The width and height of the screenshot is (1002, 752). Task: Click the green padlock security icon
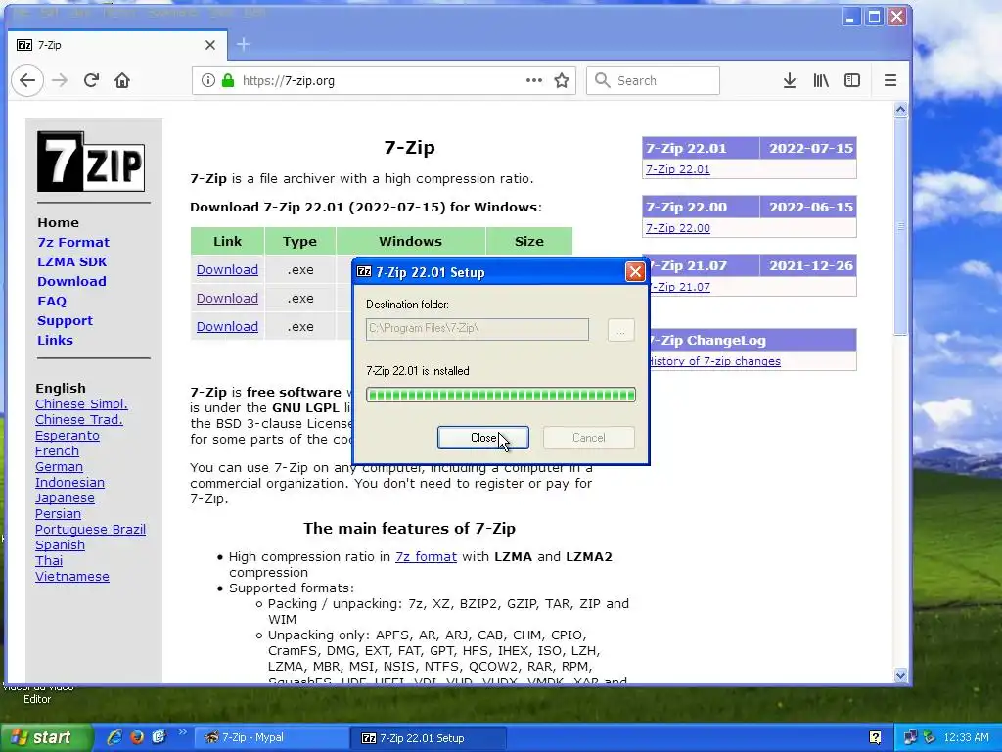click(x=227, y=80)
